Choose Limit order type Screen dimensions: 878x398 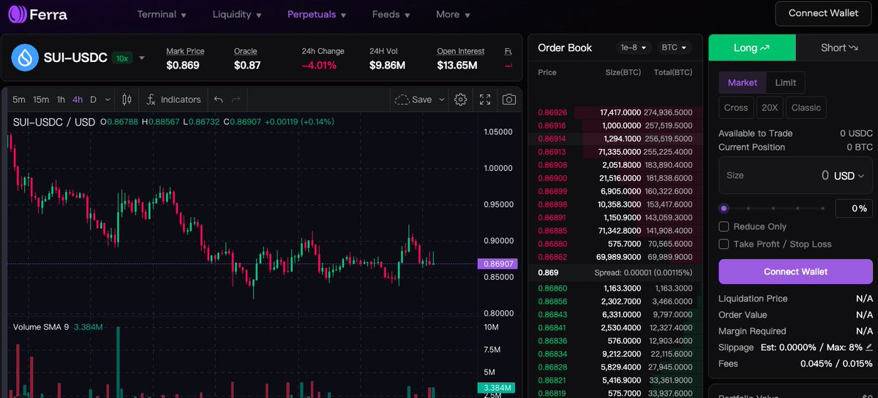[785, 83]
